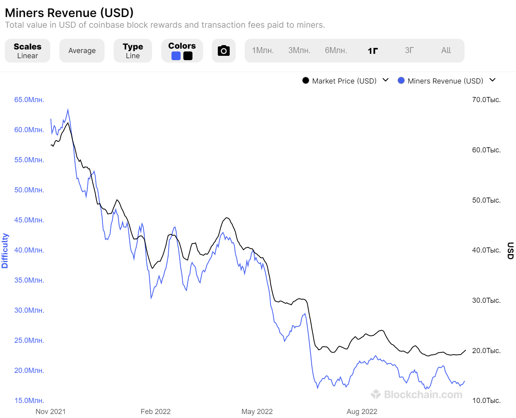Expand the Miners Revenue (USD) dropdown chevron

(492, 80)
